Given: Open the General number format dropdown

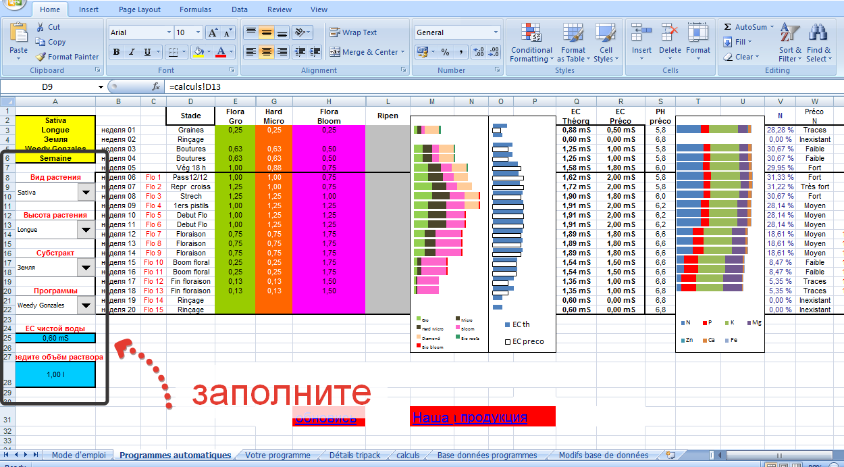Looking at the screenshot, I should 496,32.
